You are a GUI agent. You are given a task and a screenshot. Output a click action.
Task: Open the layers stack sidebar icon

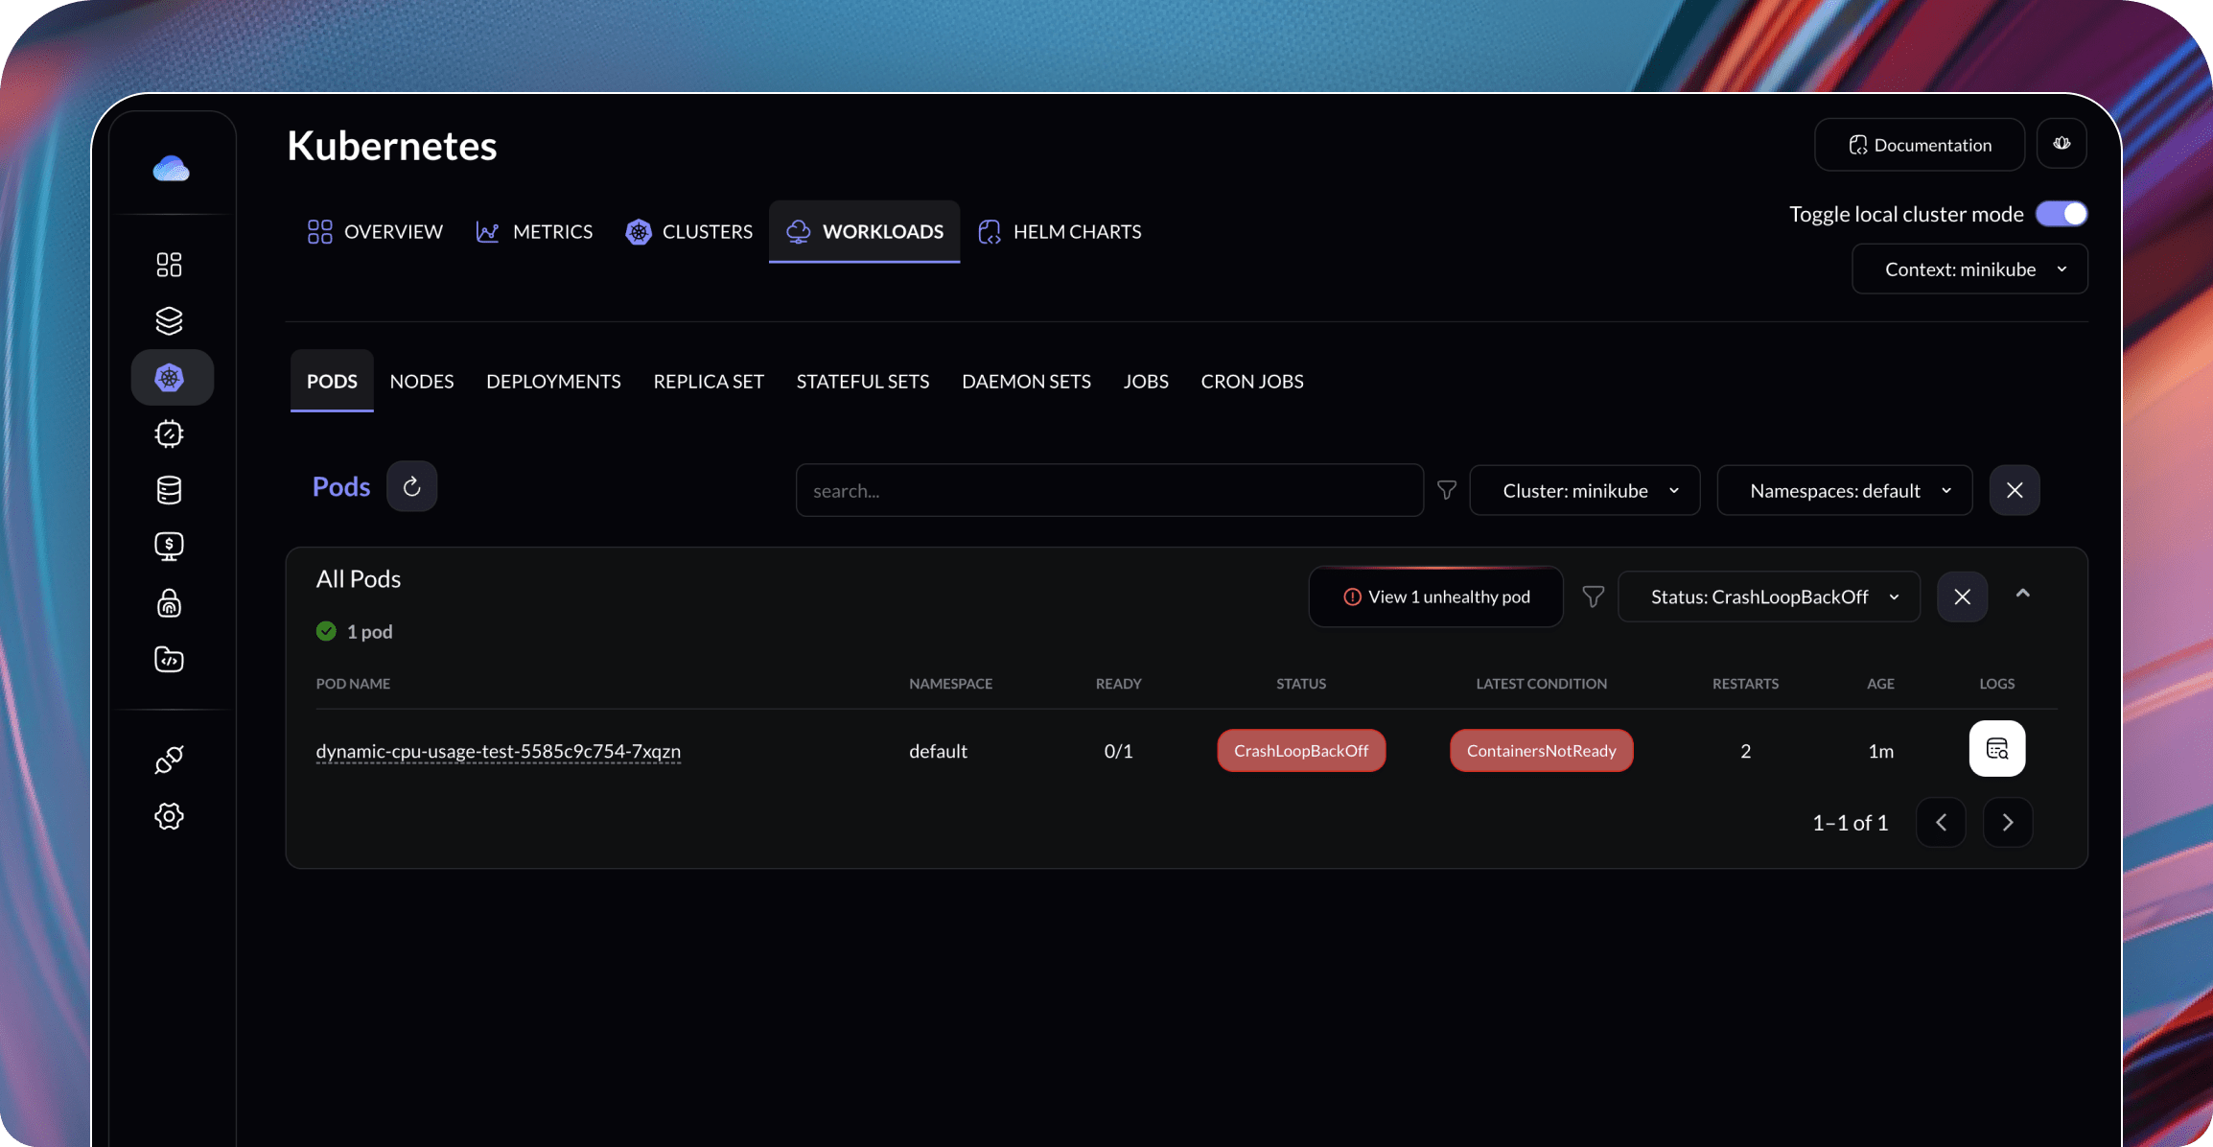(x=170, y=320)
